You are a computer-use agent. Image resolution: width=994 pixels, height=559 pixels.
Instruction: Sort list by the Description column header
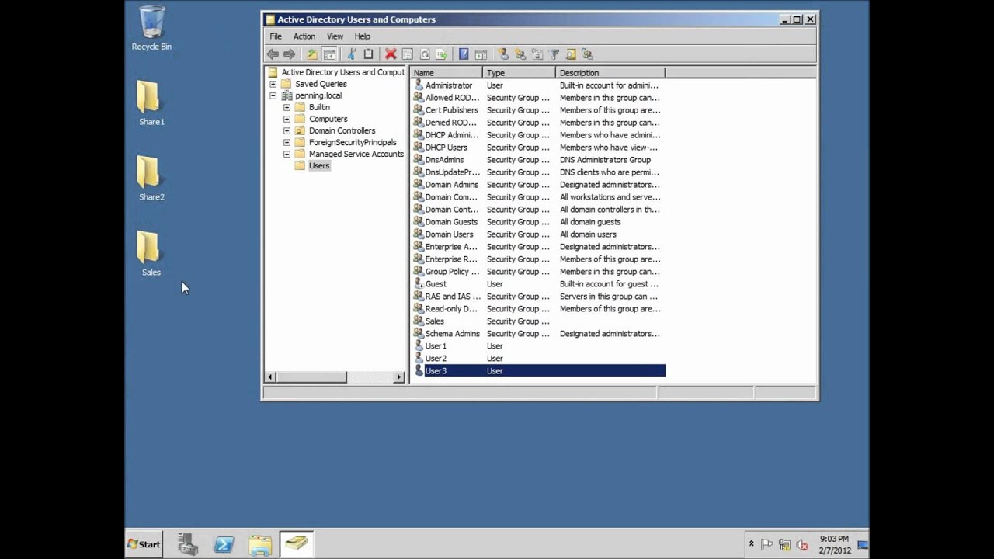coord(610,73)
